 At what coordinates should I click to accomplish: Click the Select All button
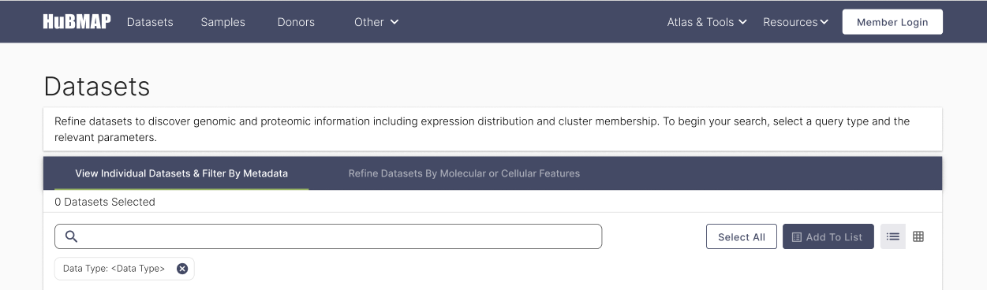tap(742, 237)
